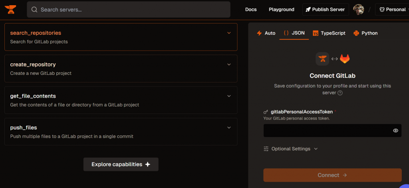Switch to the Python tab
This screenshot has width=409, height=188.
[x=365, y=33]
